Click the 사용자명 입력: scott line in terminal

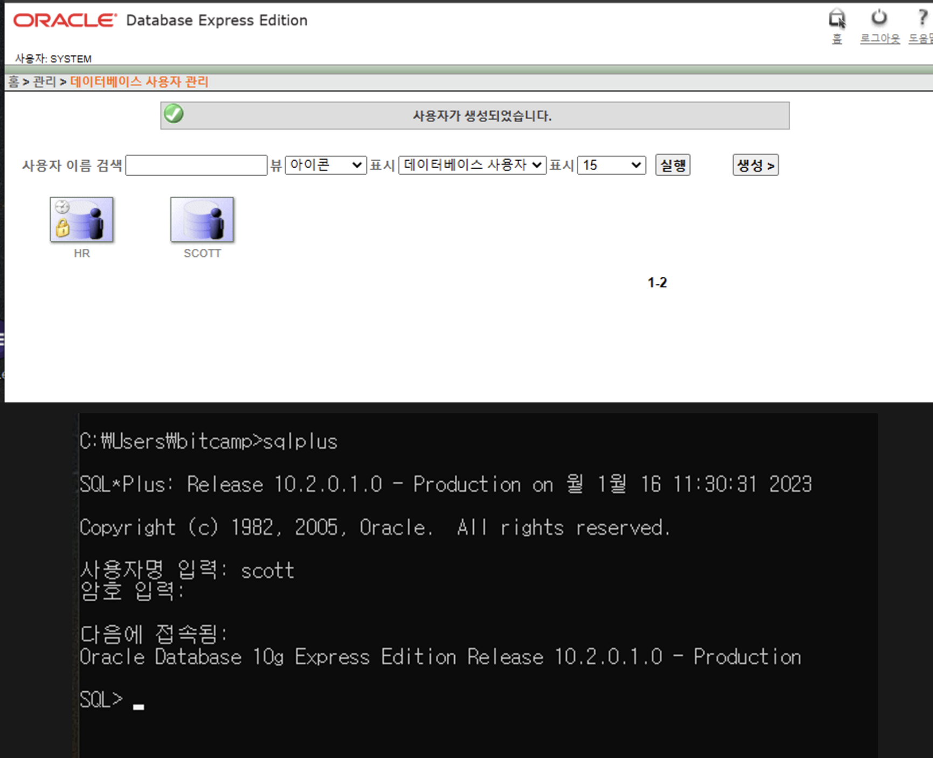(187, 570)
